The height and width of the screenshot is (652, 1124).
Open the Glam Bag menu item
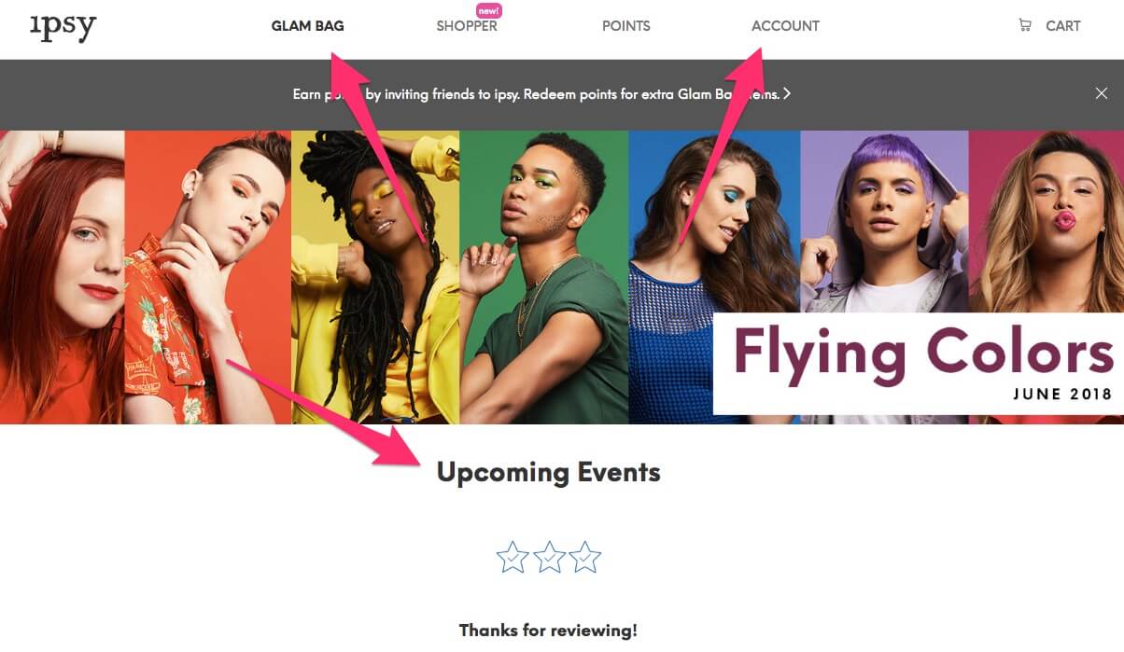[x=308, y=26]
